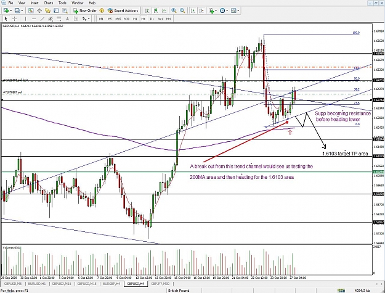Toggle chart auto scroll
385x293 pixels.
(x=193, y=10)
